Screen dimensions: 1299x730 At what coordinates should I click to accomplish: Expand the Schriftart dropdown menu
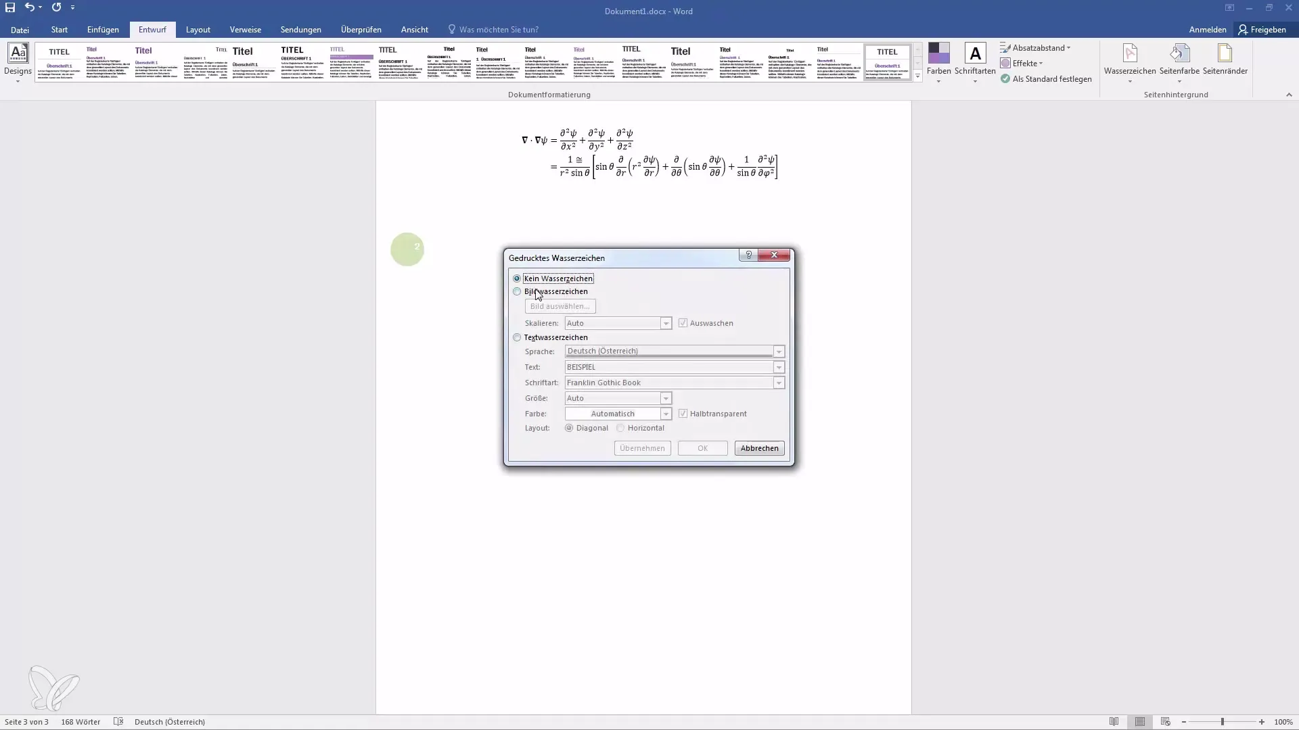(x=779, y=383)
